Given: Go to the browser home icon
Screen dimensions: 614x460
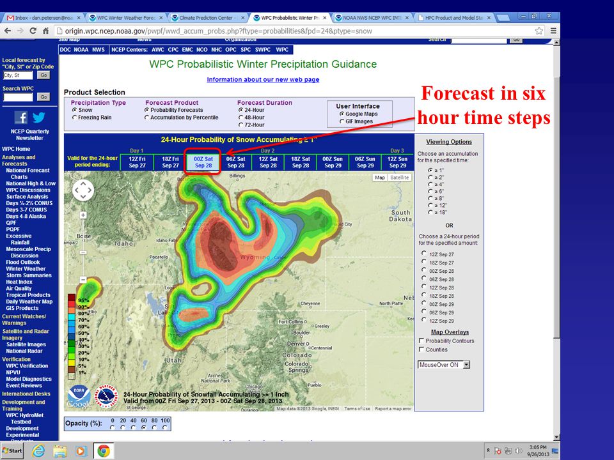Looking at the screenshot, I should point(45,31).
